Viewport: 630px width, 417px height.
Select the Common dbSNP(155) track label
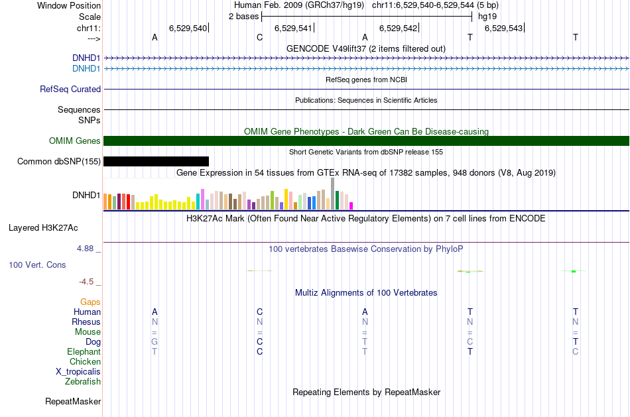point(58,162)
